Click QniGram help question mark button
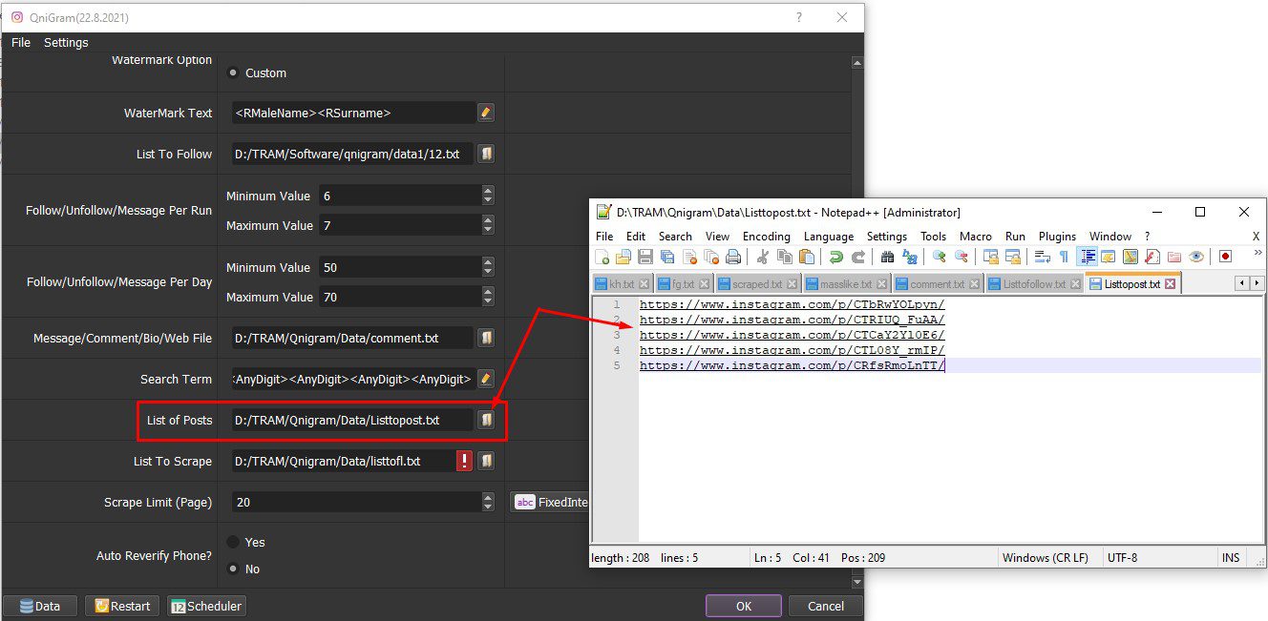Viewport: 1268px width, 621px height. [798, 17]
